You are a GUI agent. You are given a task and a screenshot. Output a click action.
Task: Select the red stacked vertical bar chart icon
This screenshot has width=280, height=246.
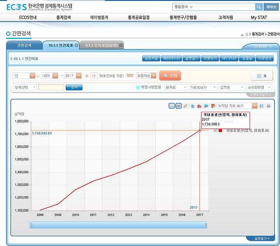199,106
